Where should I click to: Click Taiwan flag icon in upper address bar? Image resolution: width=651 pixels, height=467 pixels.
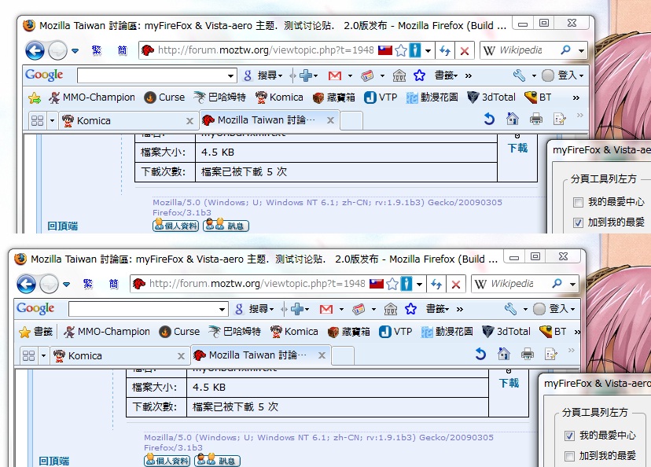point(385,50)
